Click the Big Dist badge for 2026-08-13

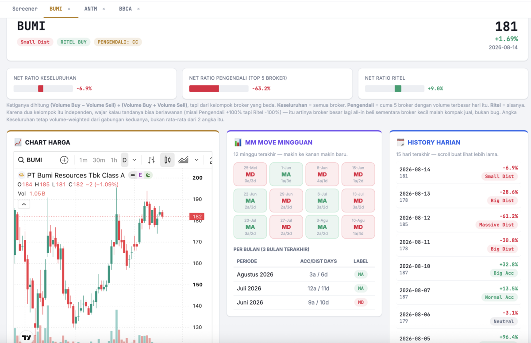click(502, 200)
